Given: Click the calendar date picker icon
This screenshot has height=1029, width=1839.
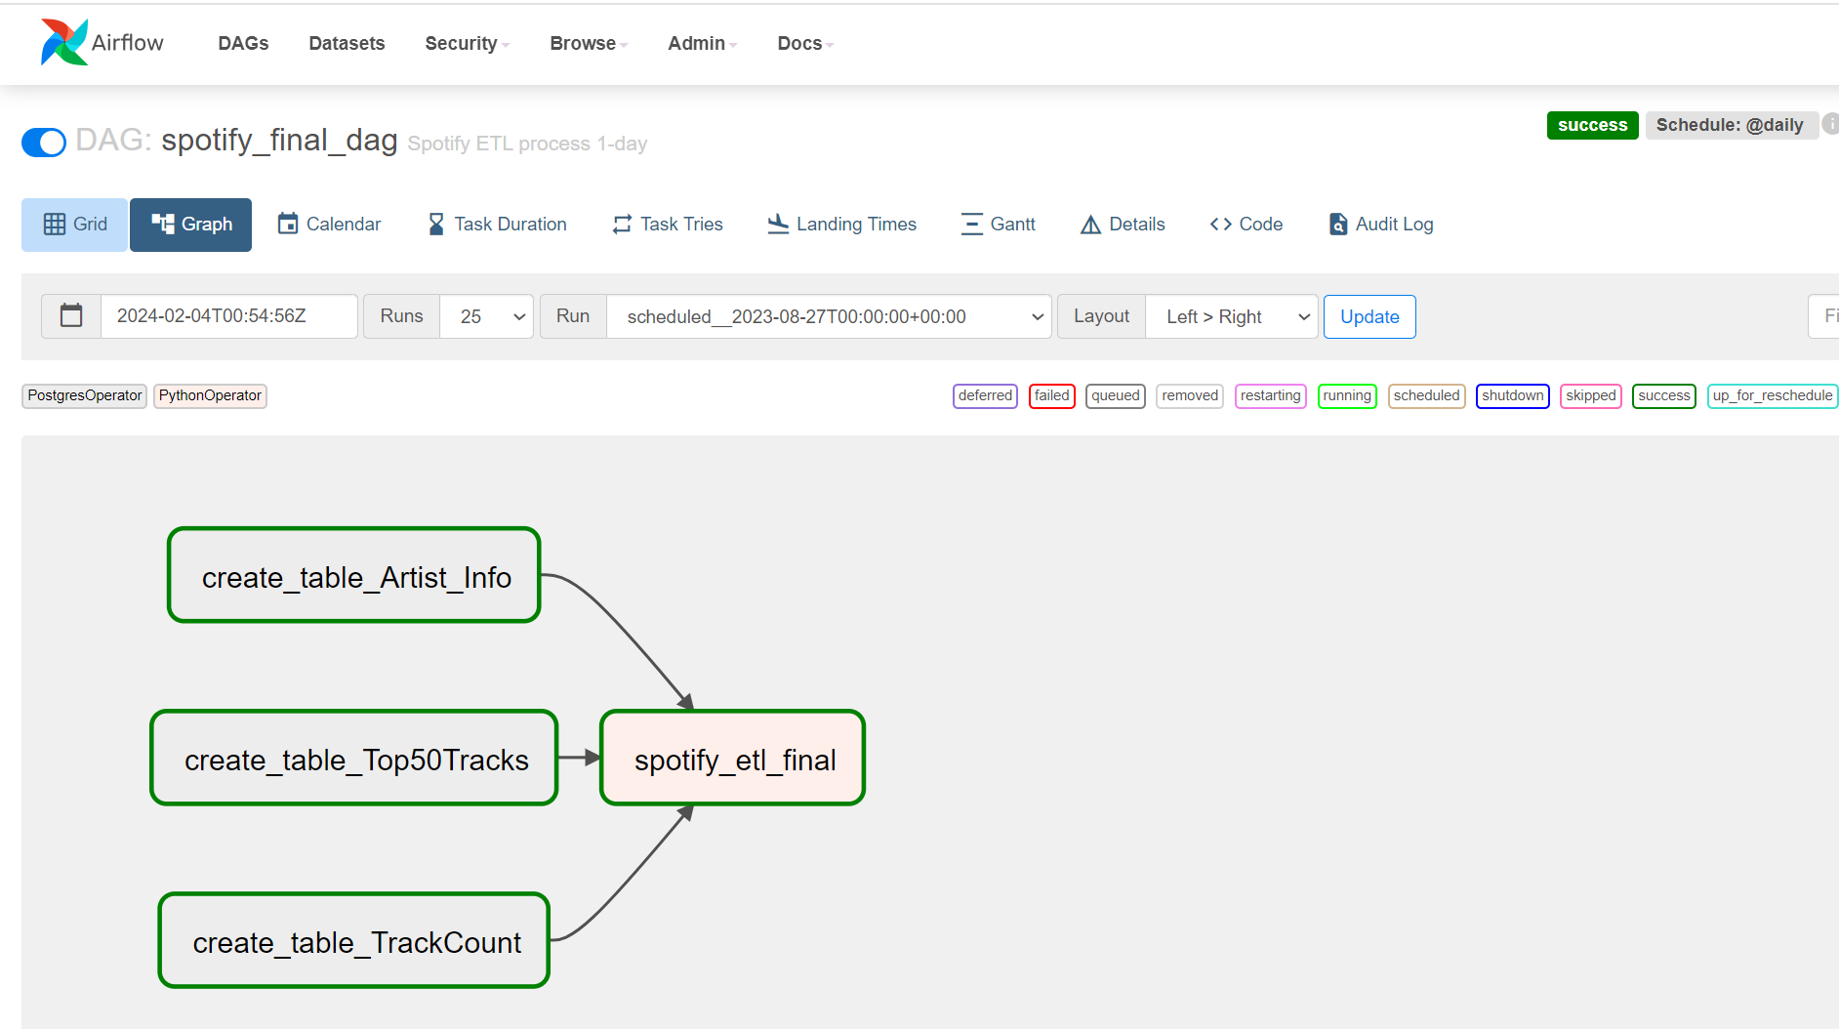Looking at the screenshot, I should coord(71,316).
